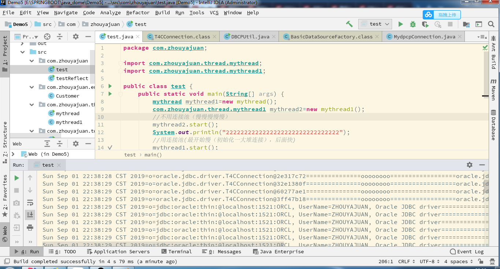Image resolution: width=500 pixels, height=269 pixels.
Task: Click the error stripe mark in editor
Action: tap(485, 96)
